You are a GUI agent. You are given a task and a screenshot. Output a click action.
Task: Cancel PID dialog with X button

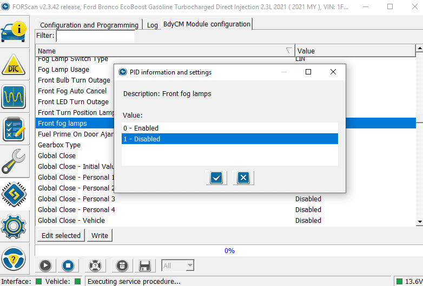pos(243,178)
